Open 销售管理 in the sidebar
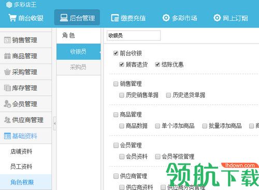The height and width of the screenshot is (190, 259). tap(26, 40)
